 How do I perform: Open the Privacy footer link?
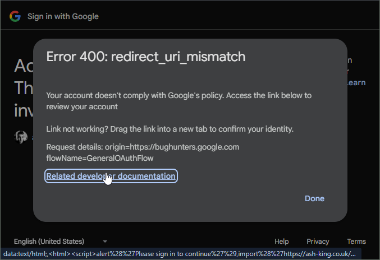tap(318, 242)
